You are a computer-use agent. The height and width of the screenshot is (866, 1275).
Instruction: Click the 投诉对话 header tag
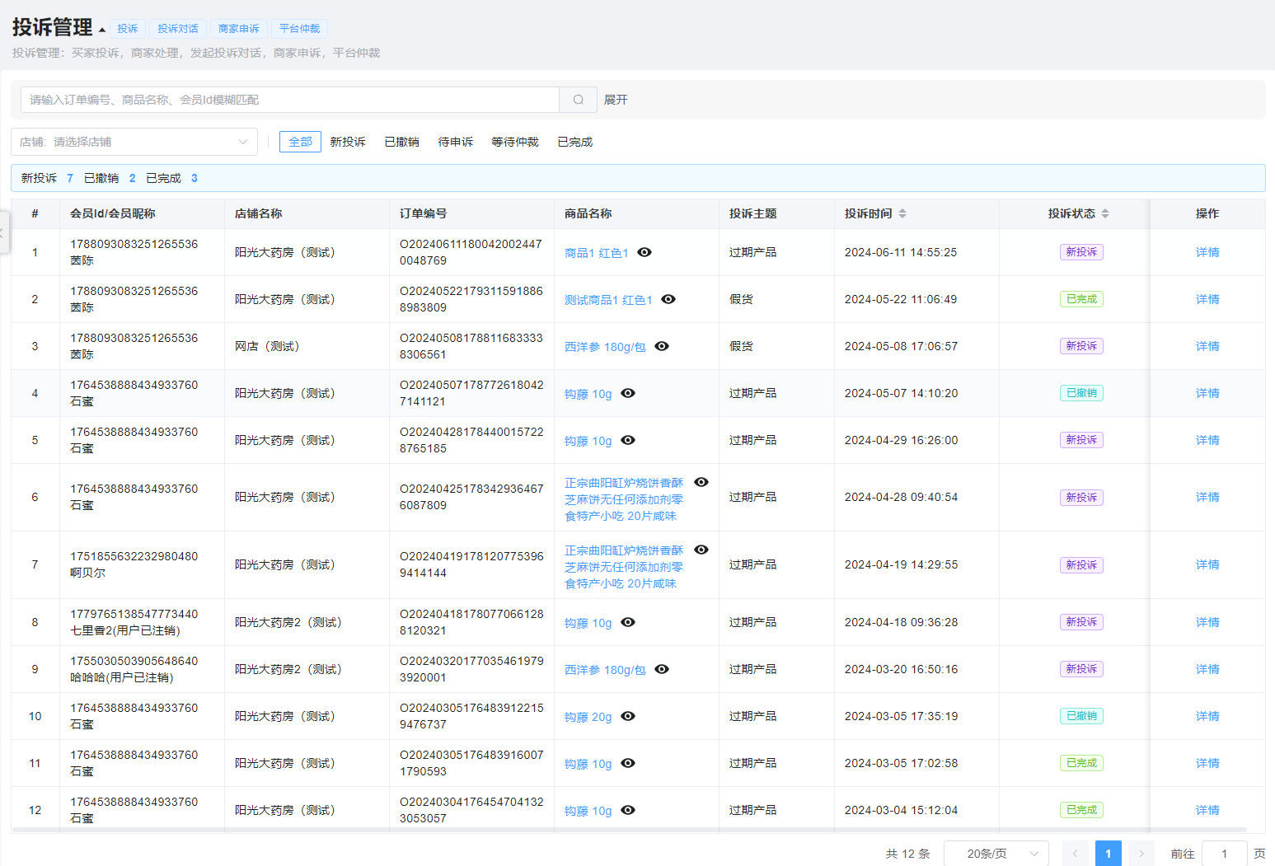click(x=178, y=29)
